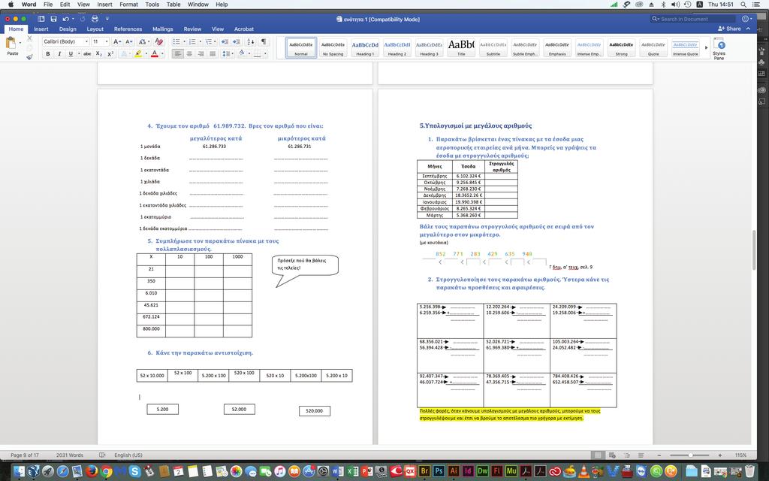Expand the highlight color dropdown arrow
Viewport: 769px width, 481px height.
[146, 54]
